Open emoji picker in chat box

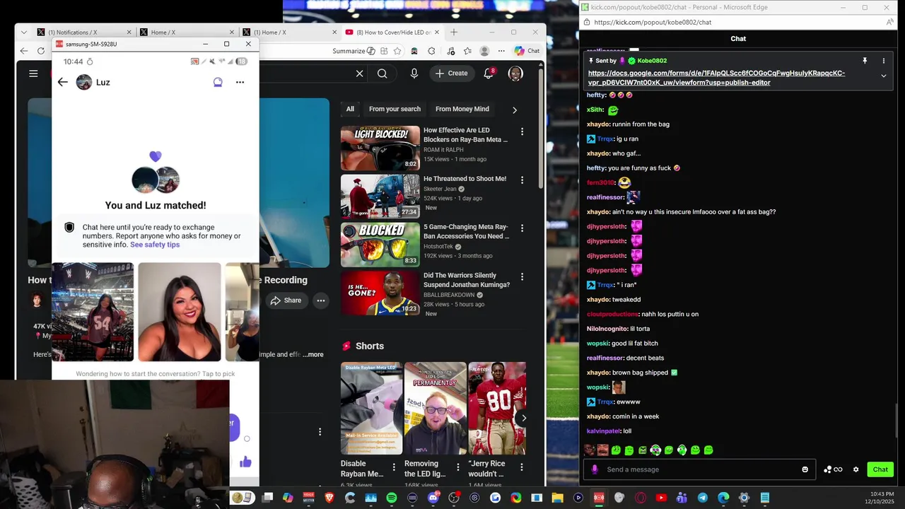[805, 469]
